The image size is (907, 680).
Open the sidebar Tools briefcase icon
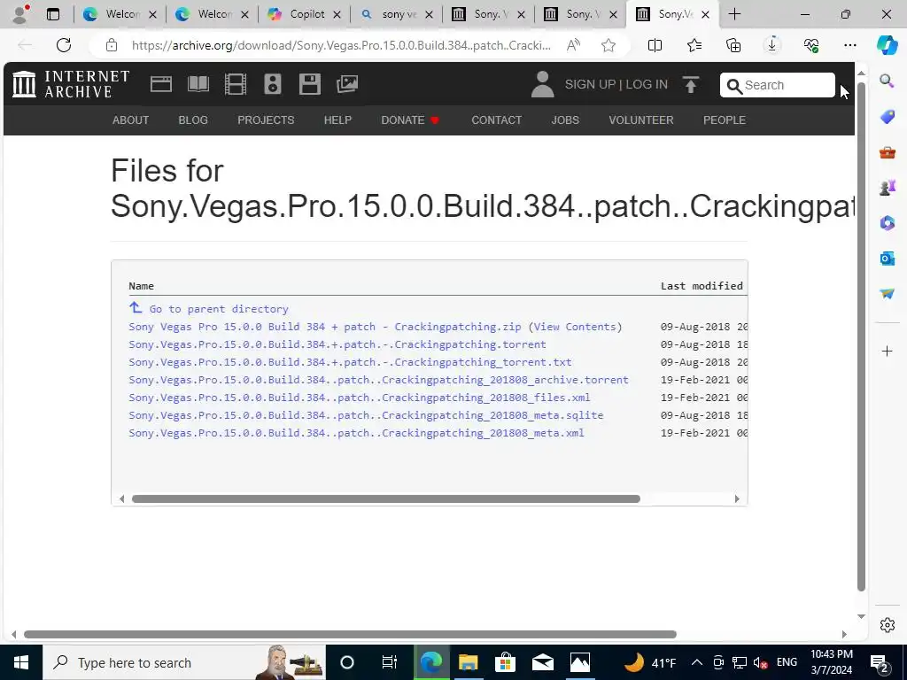[x=887, y=152]
